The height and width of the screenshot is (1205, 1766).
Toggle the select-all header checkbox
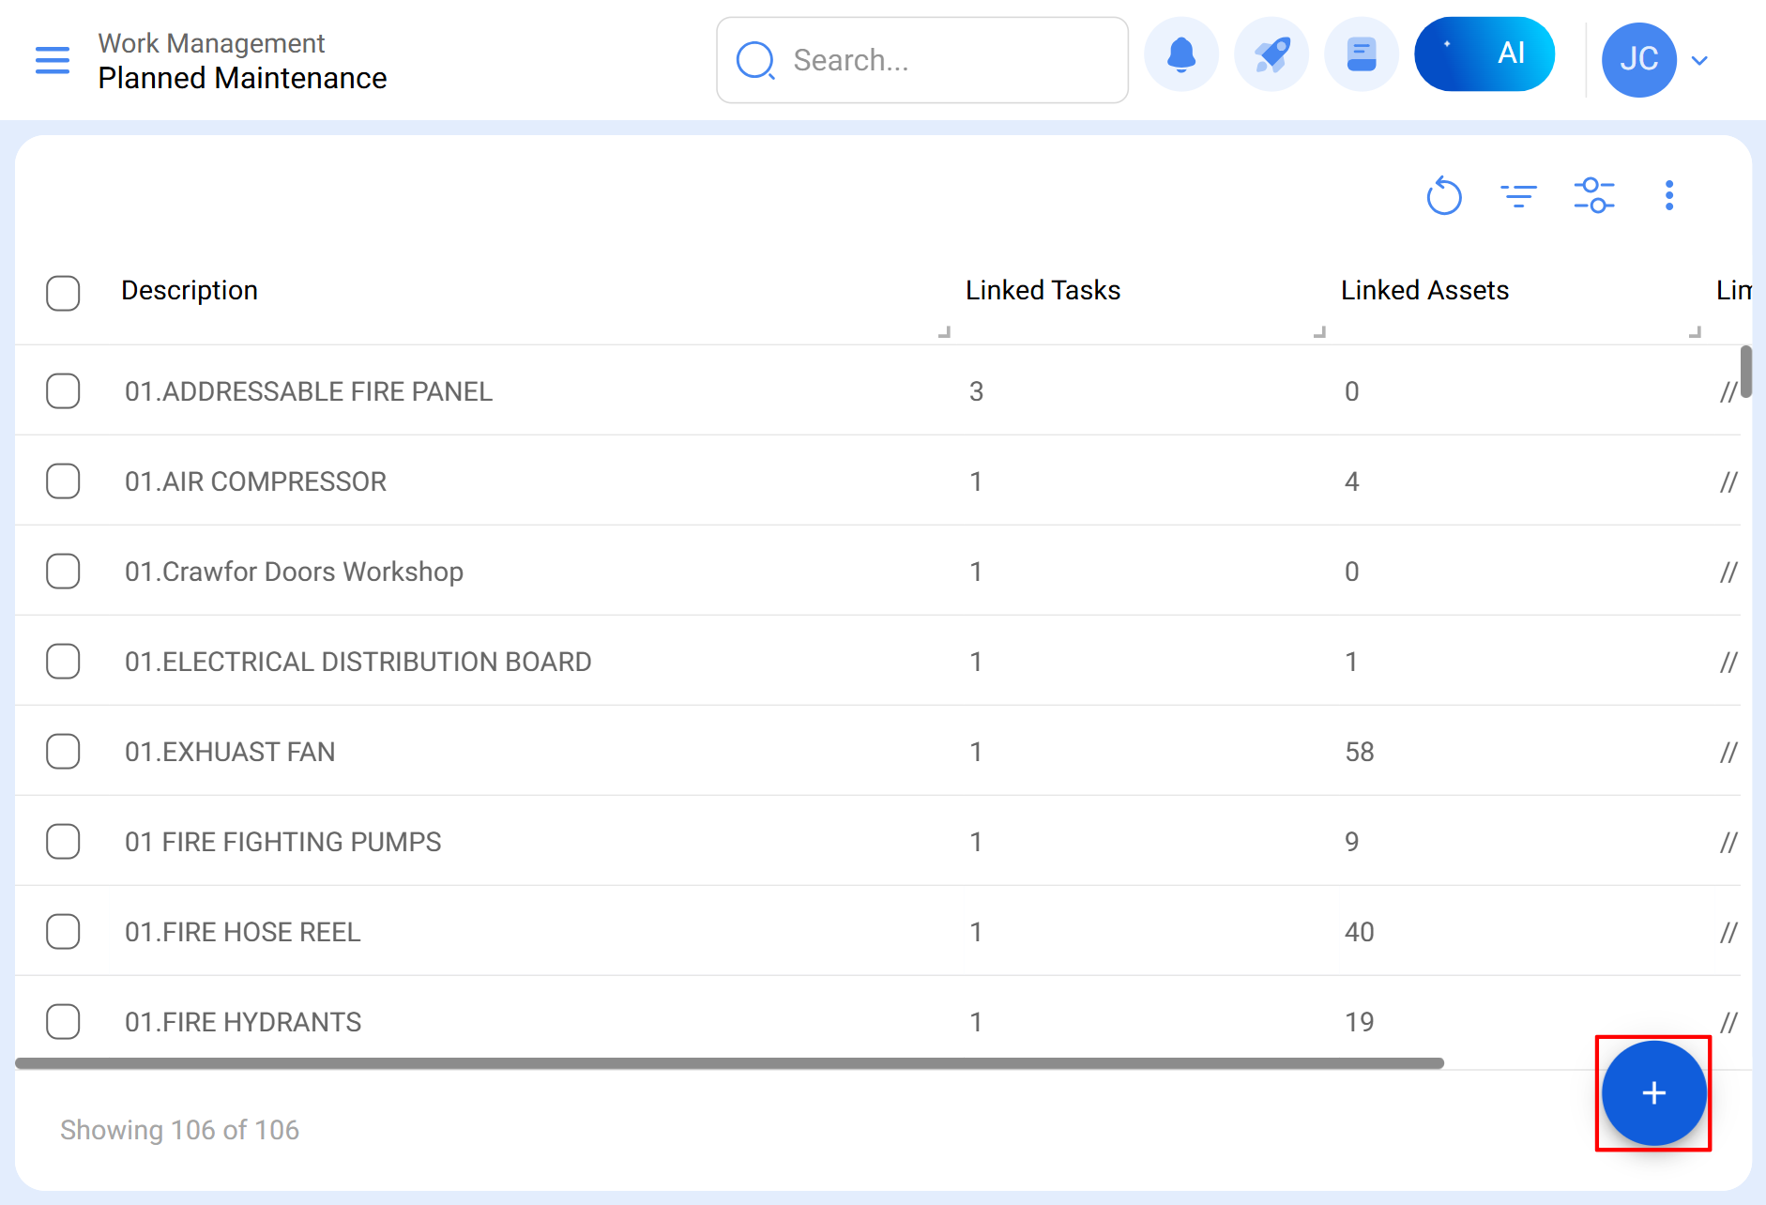click(x=63, y=293)
